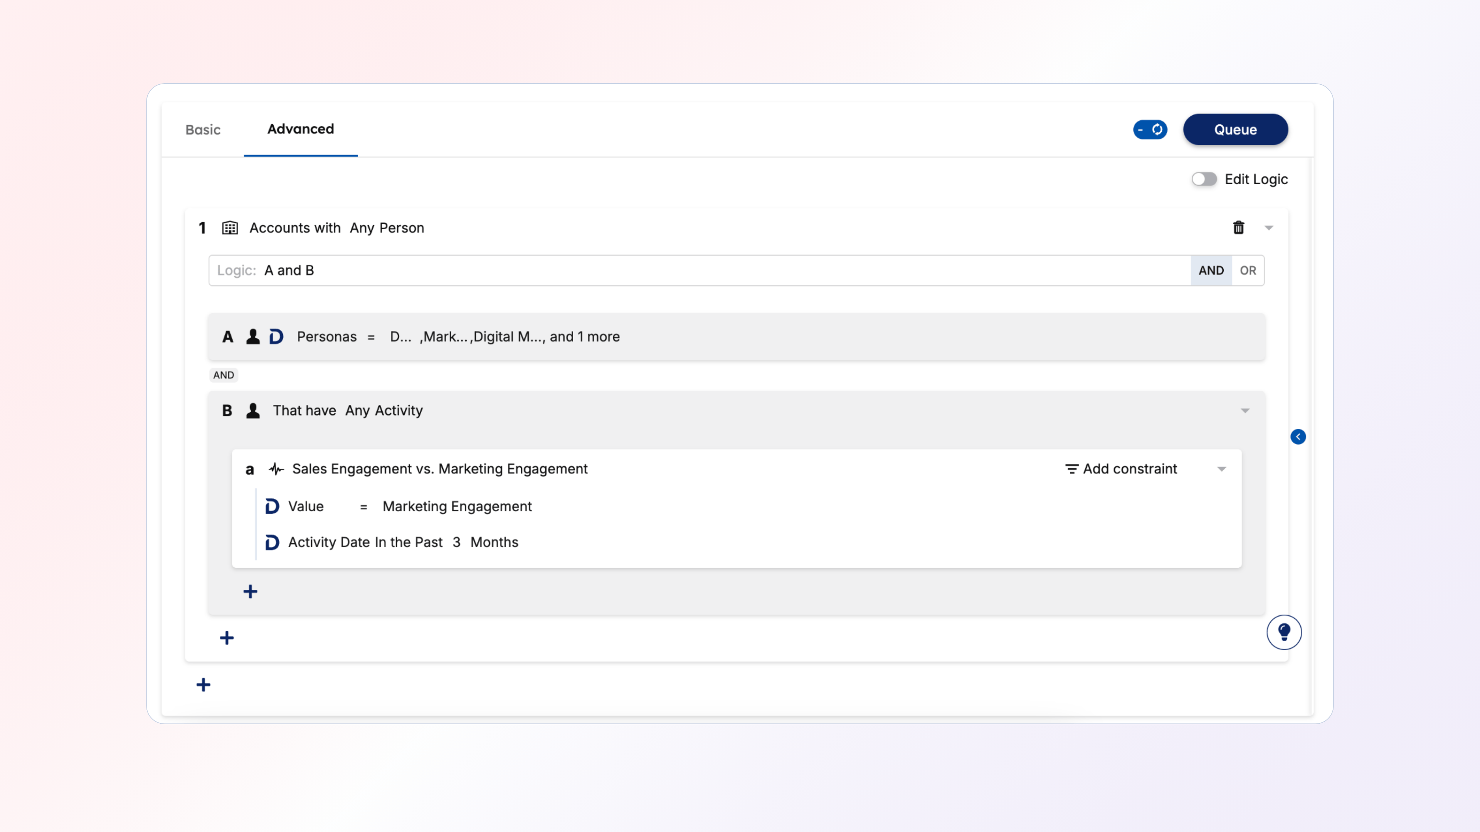Click the plus under activity filter a
Image resolution: width=1480 pixels, height=832 pixels.
(250, 591)
